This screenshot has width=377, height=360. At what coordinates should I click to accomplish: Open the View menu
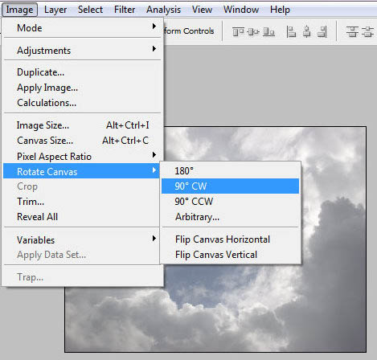tap(202, 10)
